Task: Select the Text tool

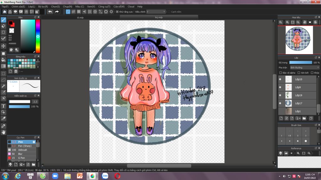Action: click(3, 106)
